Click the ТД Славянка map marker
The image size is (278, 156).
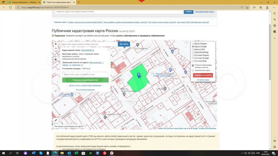point(137,45)
